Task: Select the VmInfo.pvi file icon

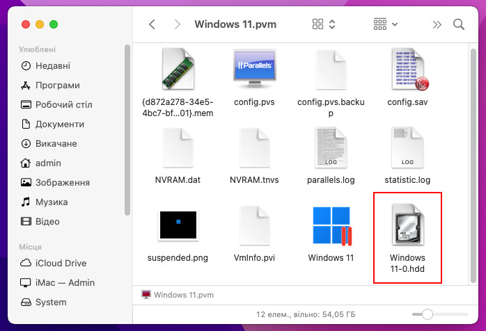Action: click(x=254, y=225)
